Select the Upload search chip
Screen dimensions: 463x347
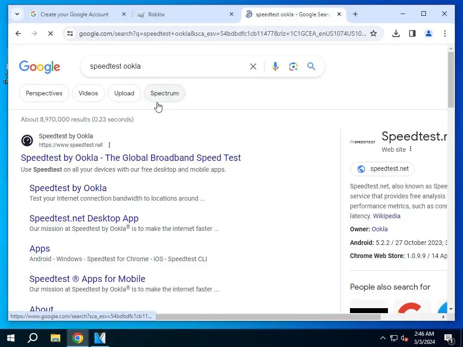coord(124,93)
